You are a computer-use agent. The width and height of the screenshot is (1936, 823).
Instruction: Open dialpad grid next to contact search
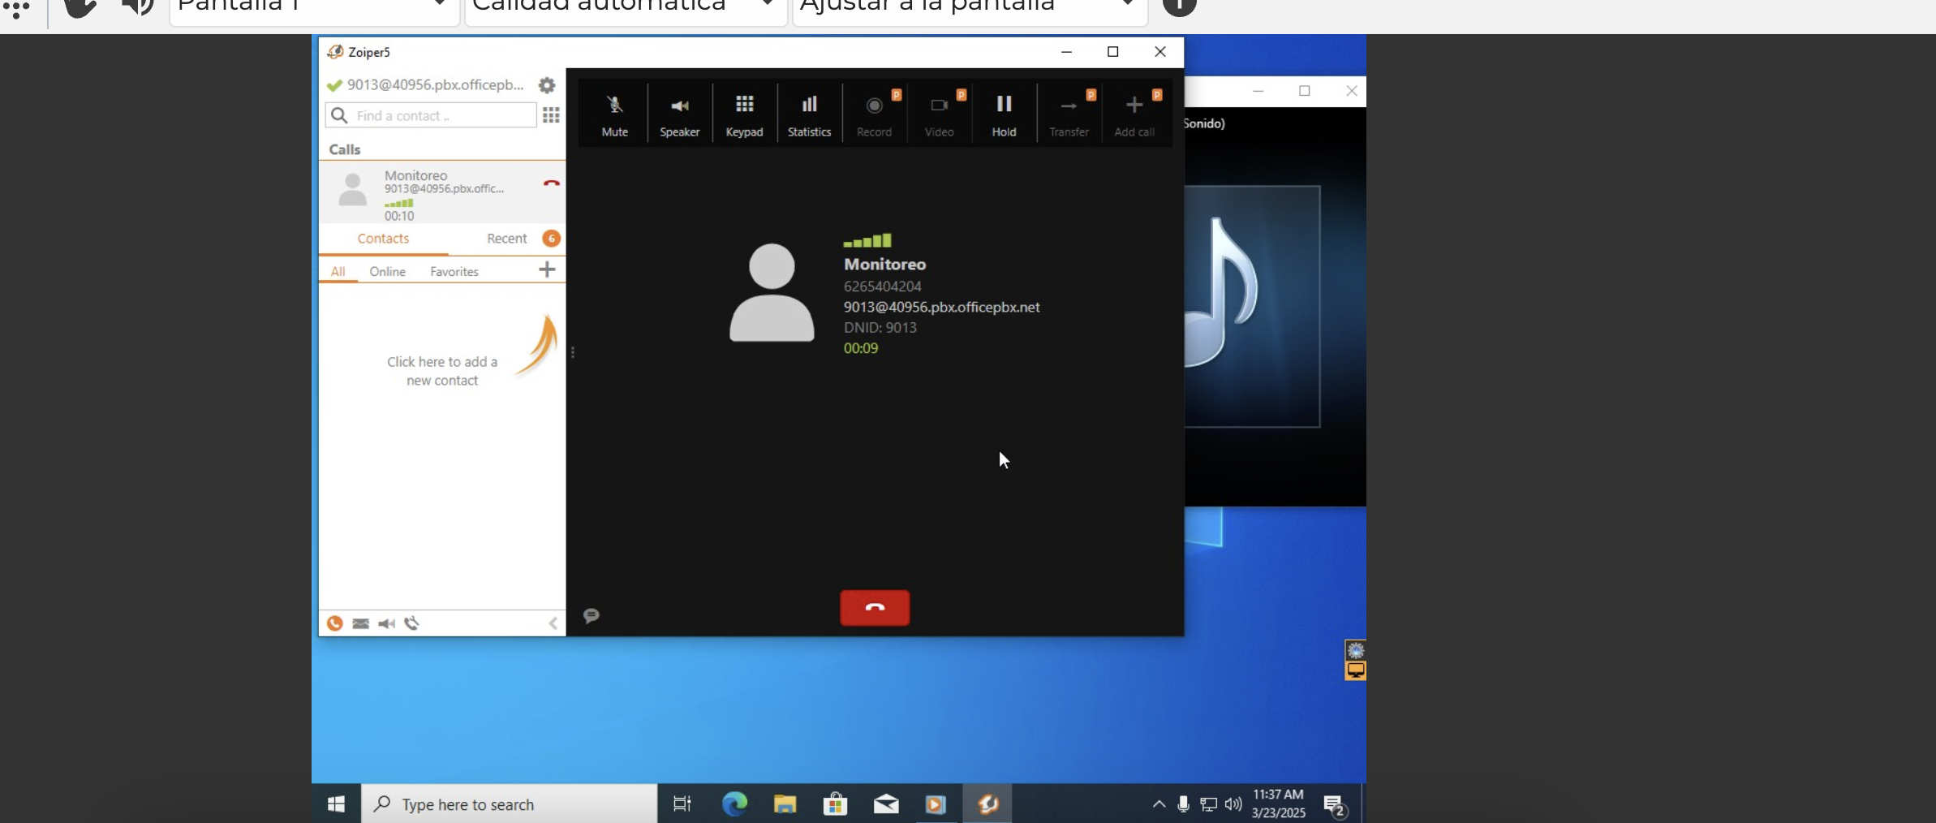pos(551,115)
